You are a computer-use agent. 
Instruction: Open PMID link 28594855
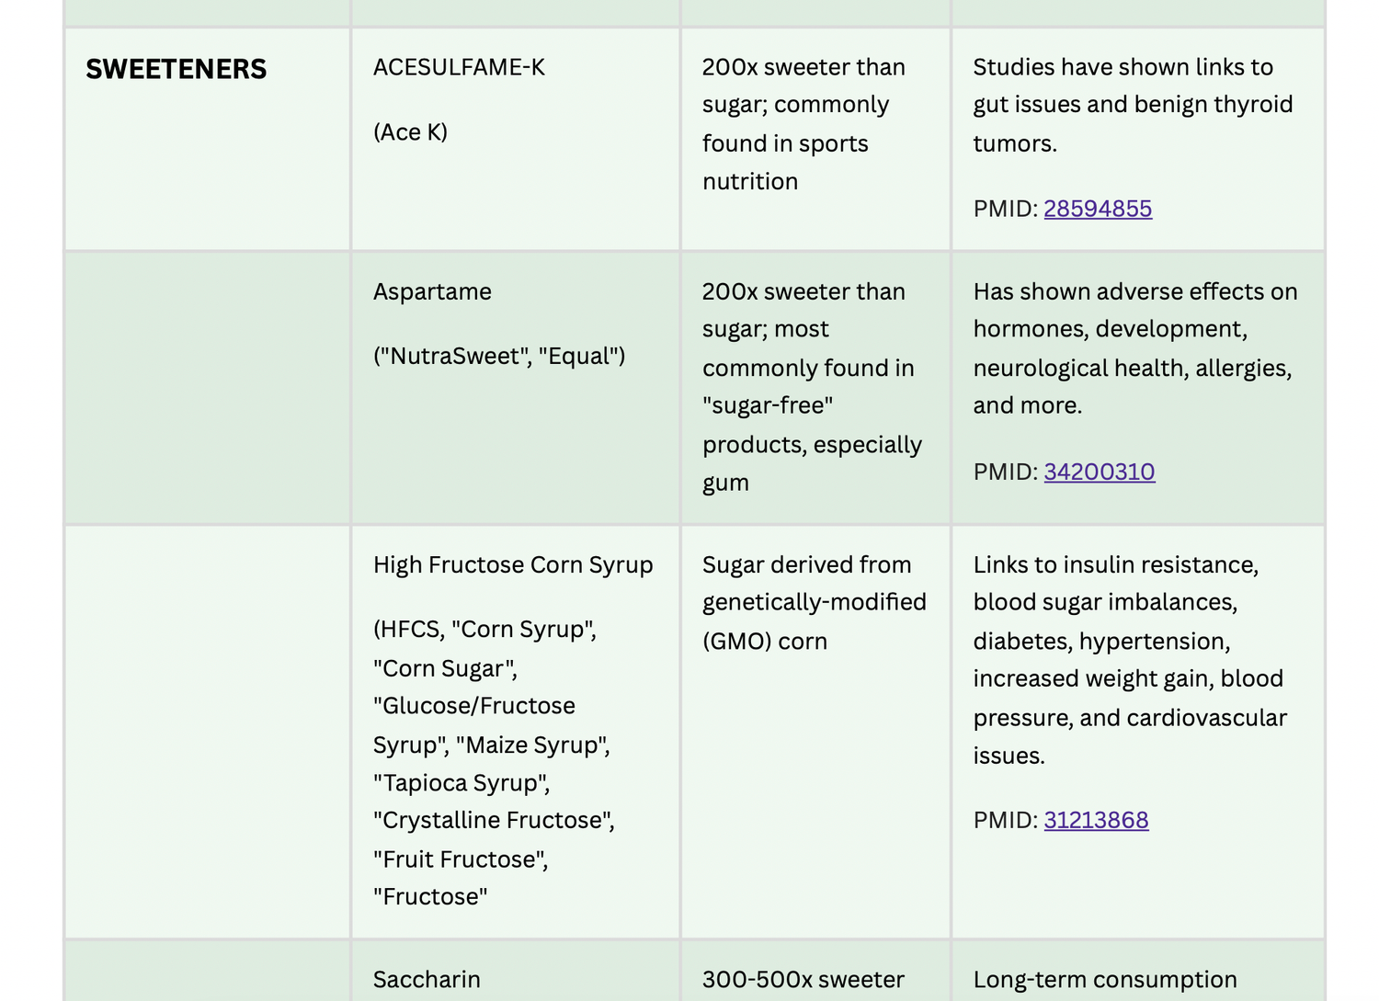[1097, 209]
